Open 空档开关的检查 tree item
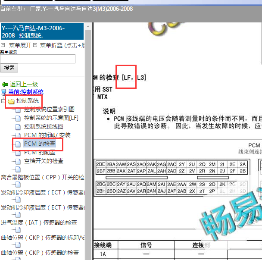 [44, 161]
